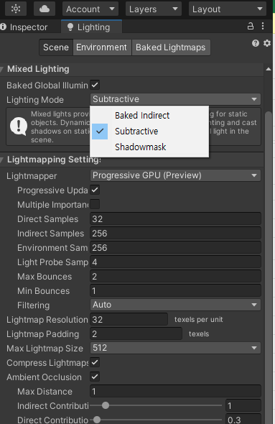Open the Account dropdown

pos(90,9)
